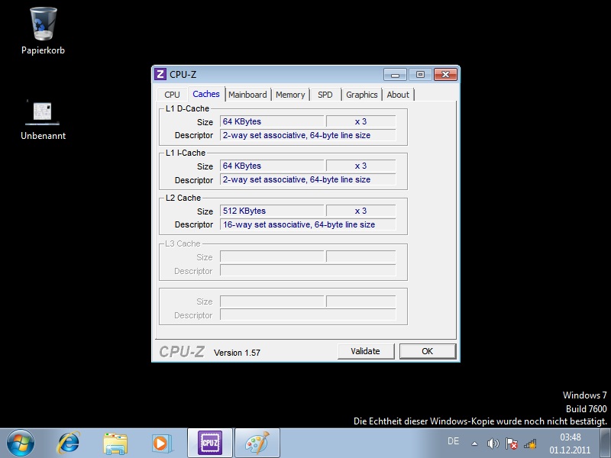Click the L1 D-Cache descriptor field
This screenshot has height=458, width=611.
click(308, 135)
